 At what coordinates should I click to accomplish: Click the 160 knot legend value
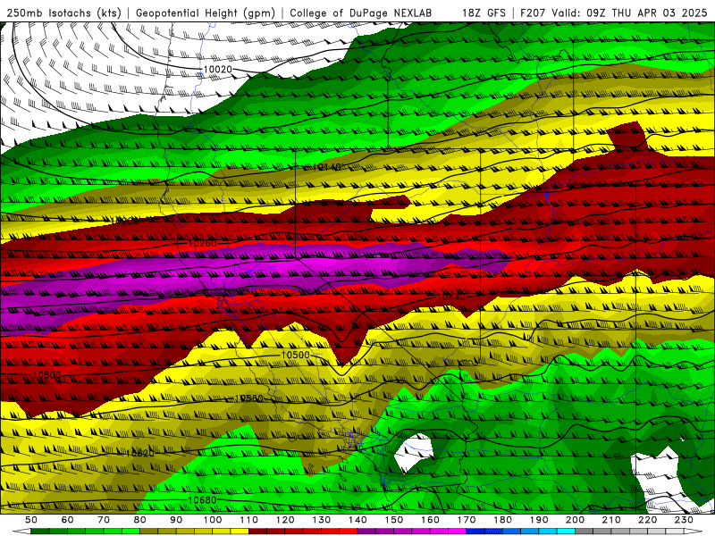pyautogui.click(x=430, y=520)
